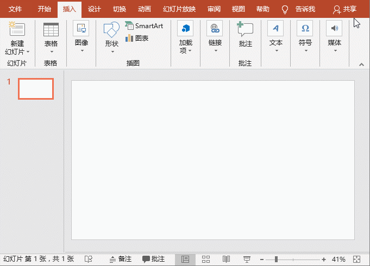Open the 新建幻灯片 dropdown arrow
The height and width of the screenshot is (266, 370).
point(27,52)
